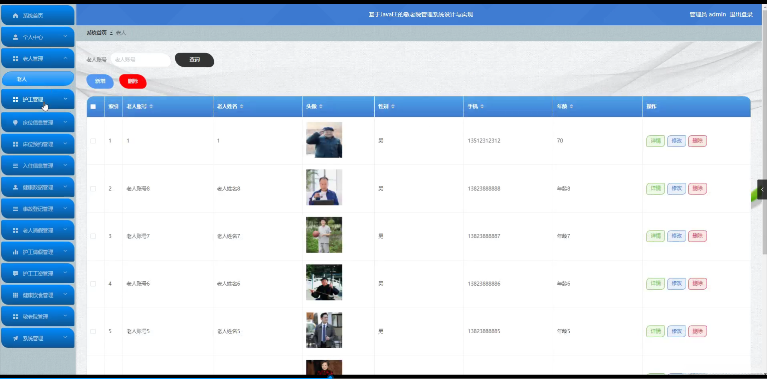Check the row checkbox for 老人账号5
This screenshot has width=767, height=379.
coord(93,332)
